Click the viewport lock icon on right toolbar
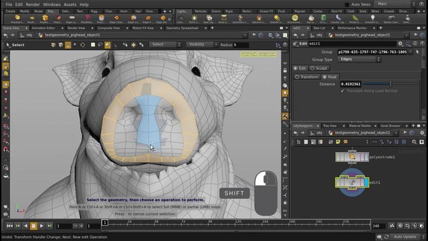 coord(285,70)
